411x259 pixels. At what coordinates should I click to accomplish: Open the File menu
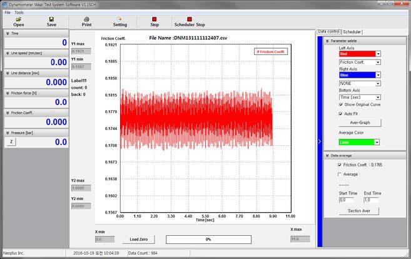[8, 12]
